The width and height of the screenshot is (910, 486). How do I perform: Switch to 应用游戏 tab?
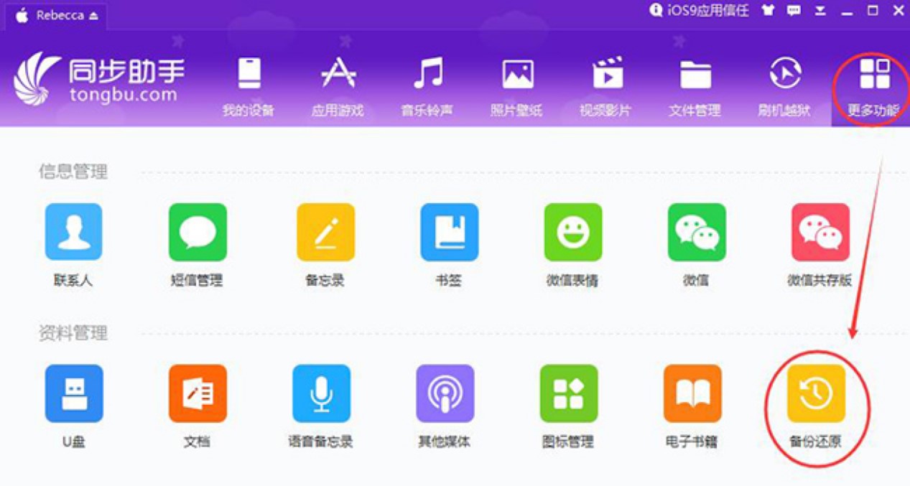pos(338,86)
